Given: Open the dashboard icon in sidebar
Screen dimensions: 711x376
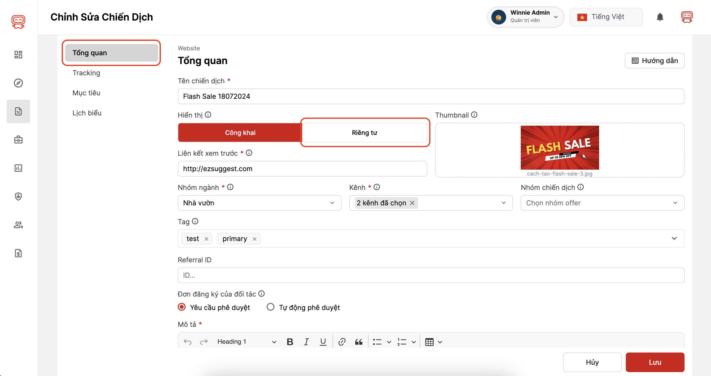Looking at the screenshot, I should 18,55.
